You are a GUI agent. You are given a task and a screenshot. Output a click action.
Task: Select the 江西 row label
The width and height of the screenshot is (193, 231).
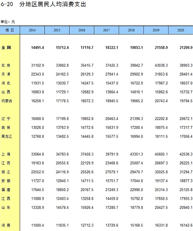pos(6,198)
